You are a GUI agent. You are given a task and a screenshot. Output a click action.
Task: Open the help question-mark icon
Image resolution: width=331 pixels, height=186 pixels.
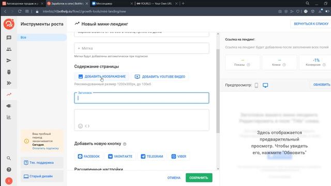pos(9,169)
